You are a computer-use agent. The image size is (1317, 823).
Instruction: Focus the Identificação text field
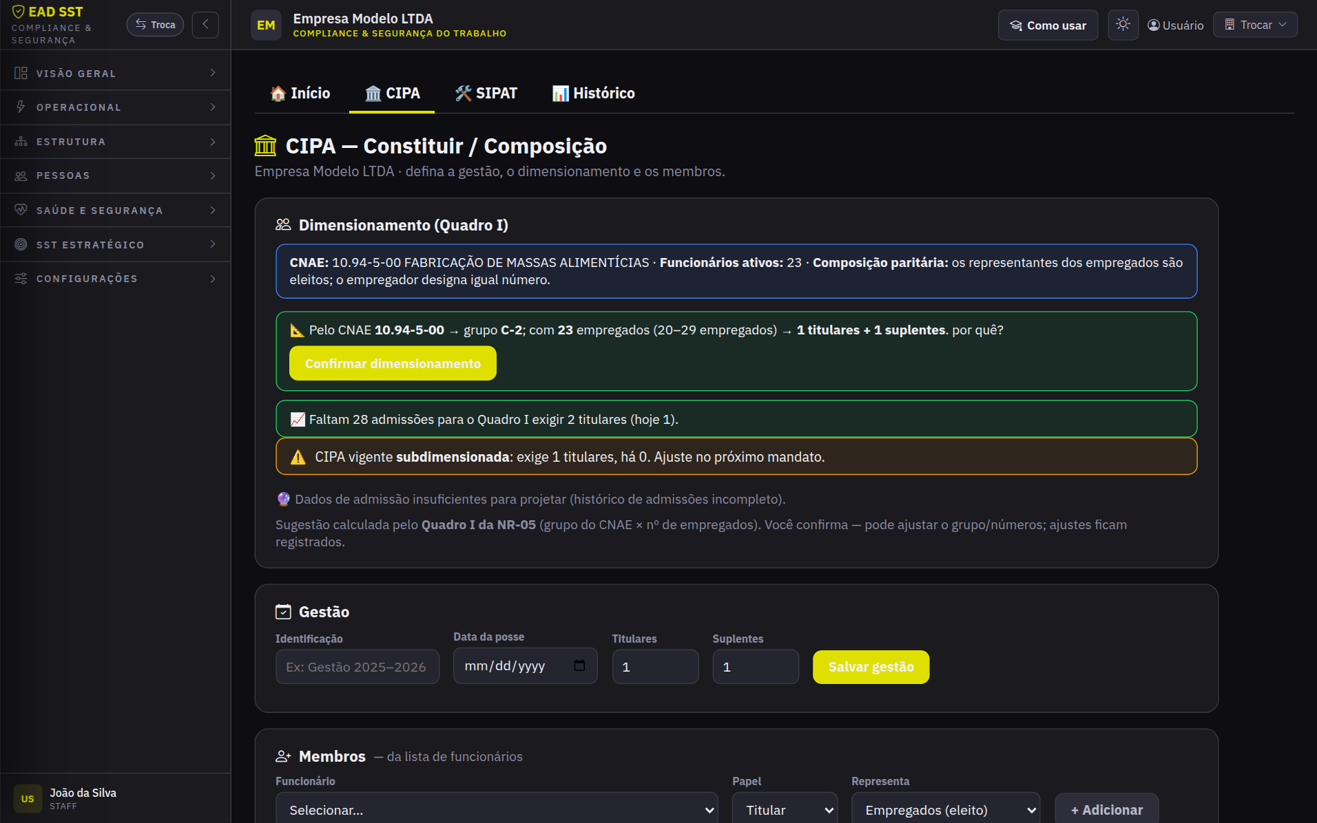tap(357, 667)
